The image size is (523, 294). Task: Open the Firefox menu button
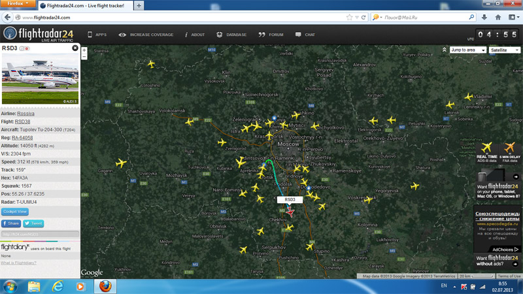pyautogui.click(x=18, y=3)
